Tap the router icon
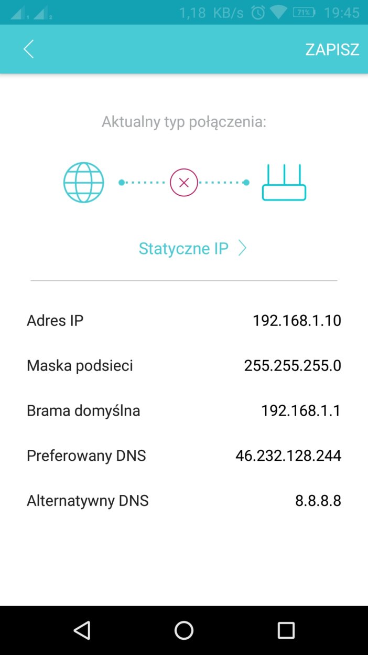Viewport: 368px width, 655px height. (284, 183)
